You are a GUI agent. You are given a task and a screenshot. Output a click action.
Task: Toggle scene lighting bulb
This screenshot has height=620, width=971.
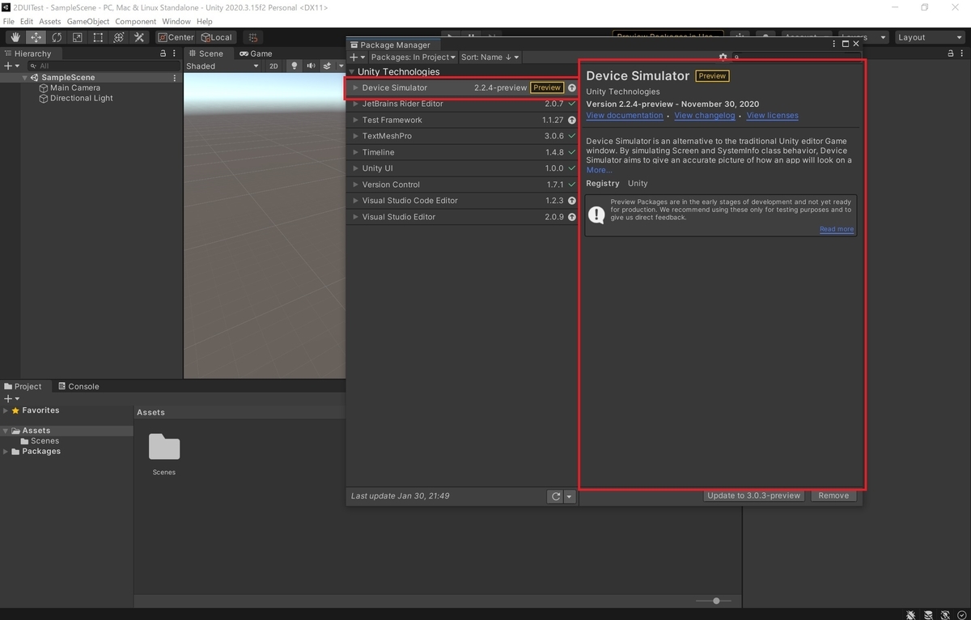point(295,66)
